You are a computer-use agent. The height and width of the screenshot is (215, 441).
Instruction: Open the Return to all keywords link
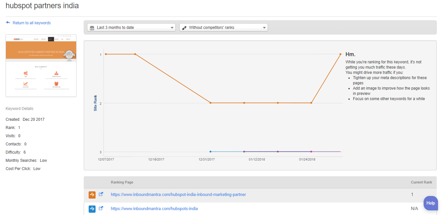(32, 23)
